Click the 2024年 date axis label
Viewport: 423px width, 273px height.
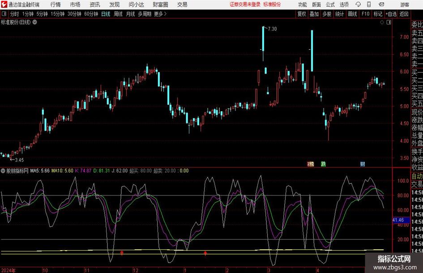[x=9, y=270]
